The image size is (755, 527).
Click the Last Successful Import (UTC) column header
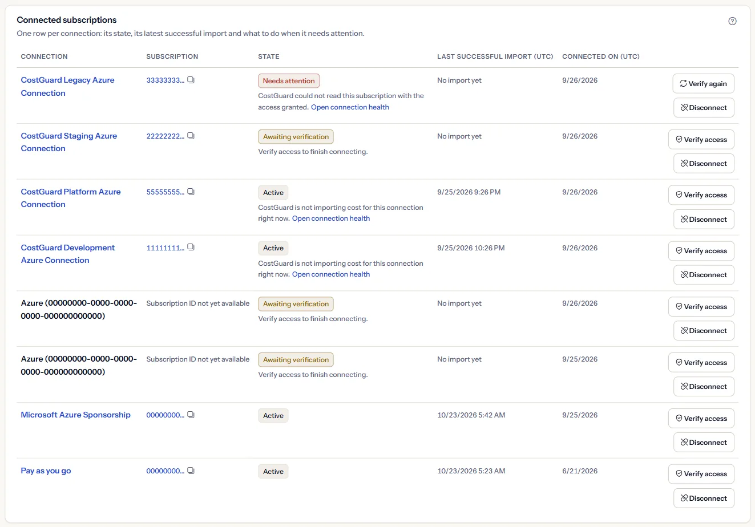(495, 56)
